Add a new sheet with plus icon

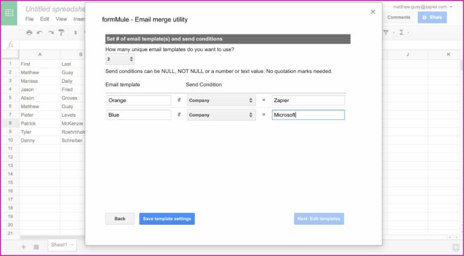point(24,247)
